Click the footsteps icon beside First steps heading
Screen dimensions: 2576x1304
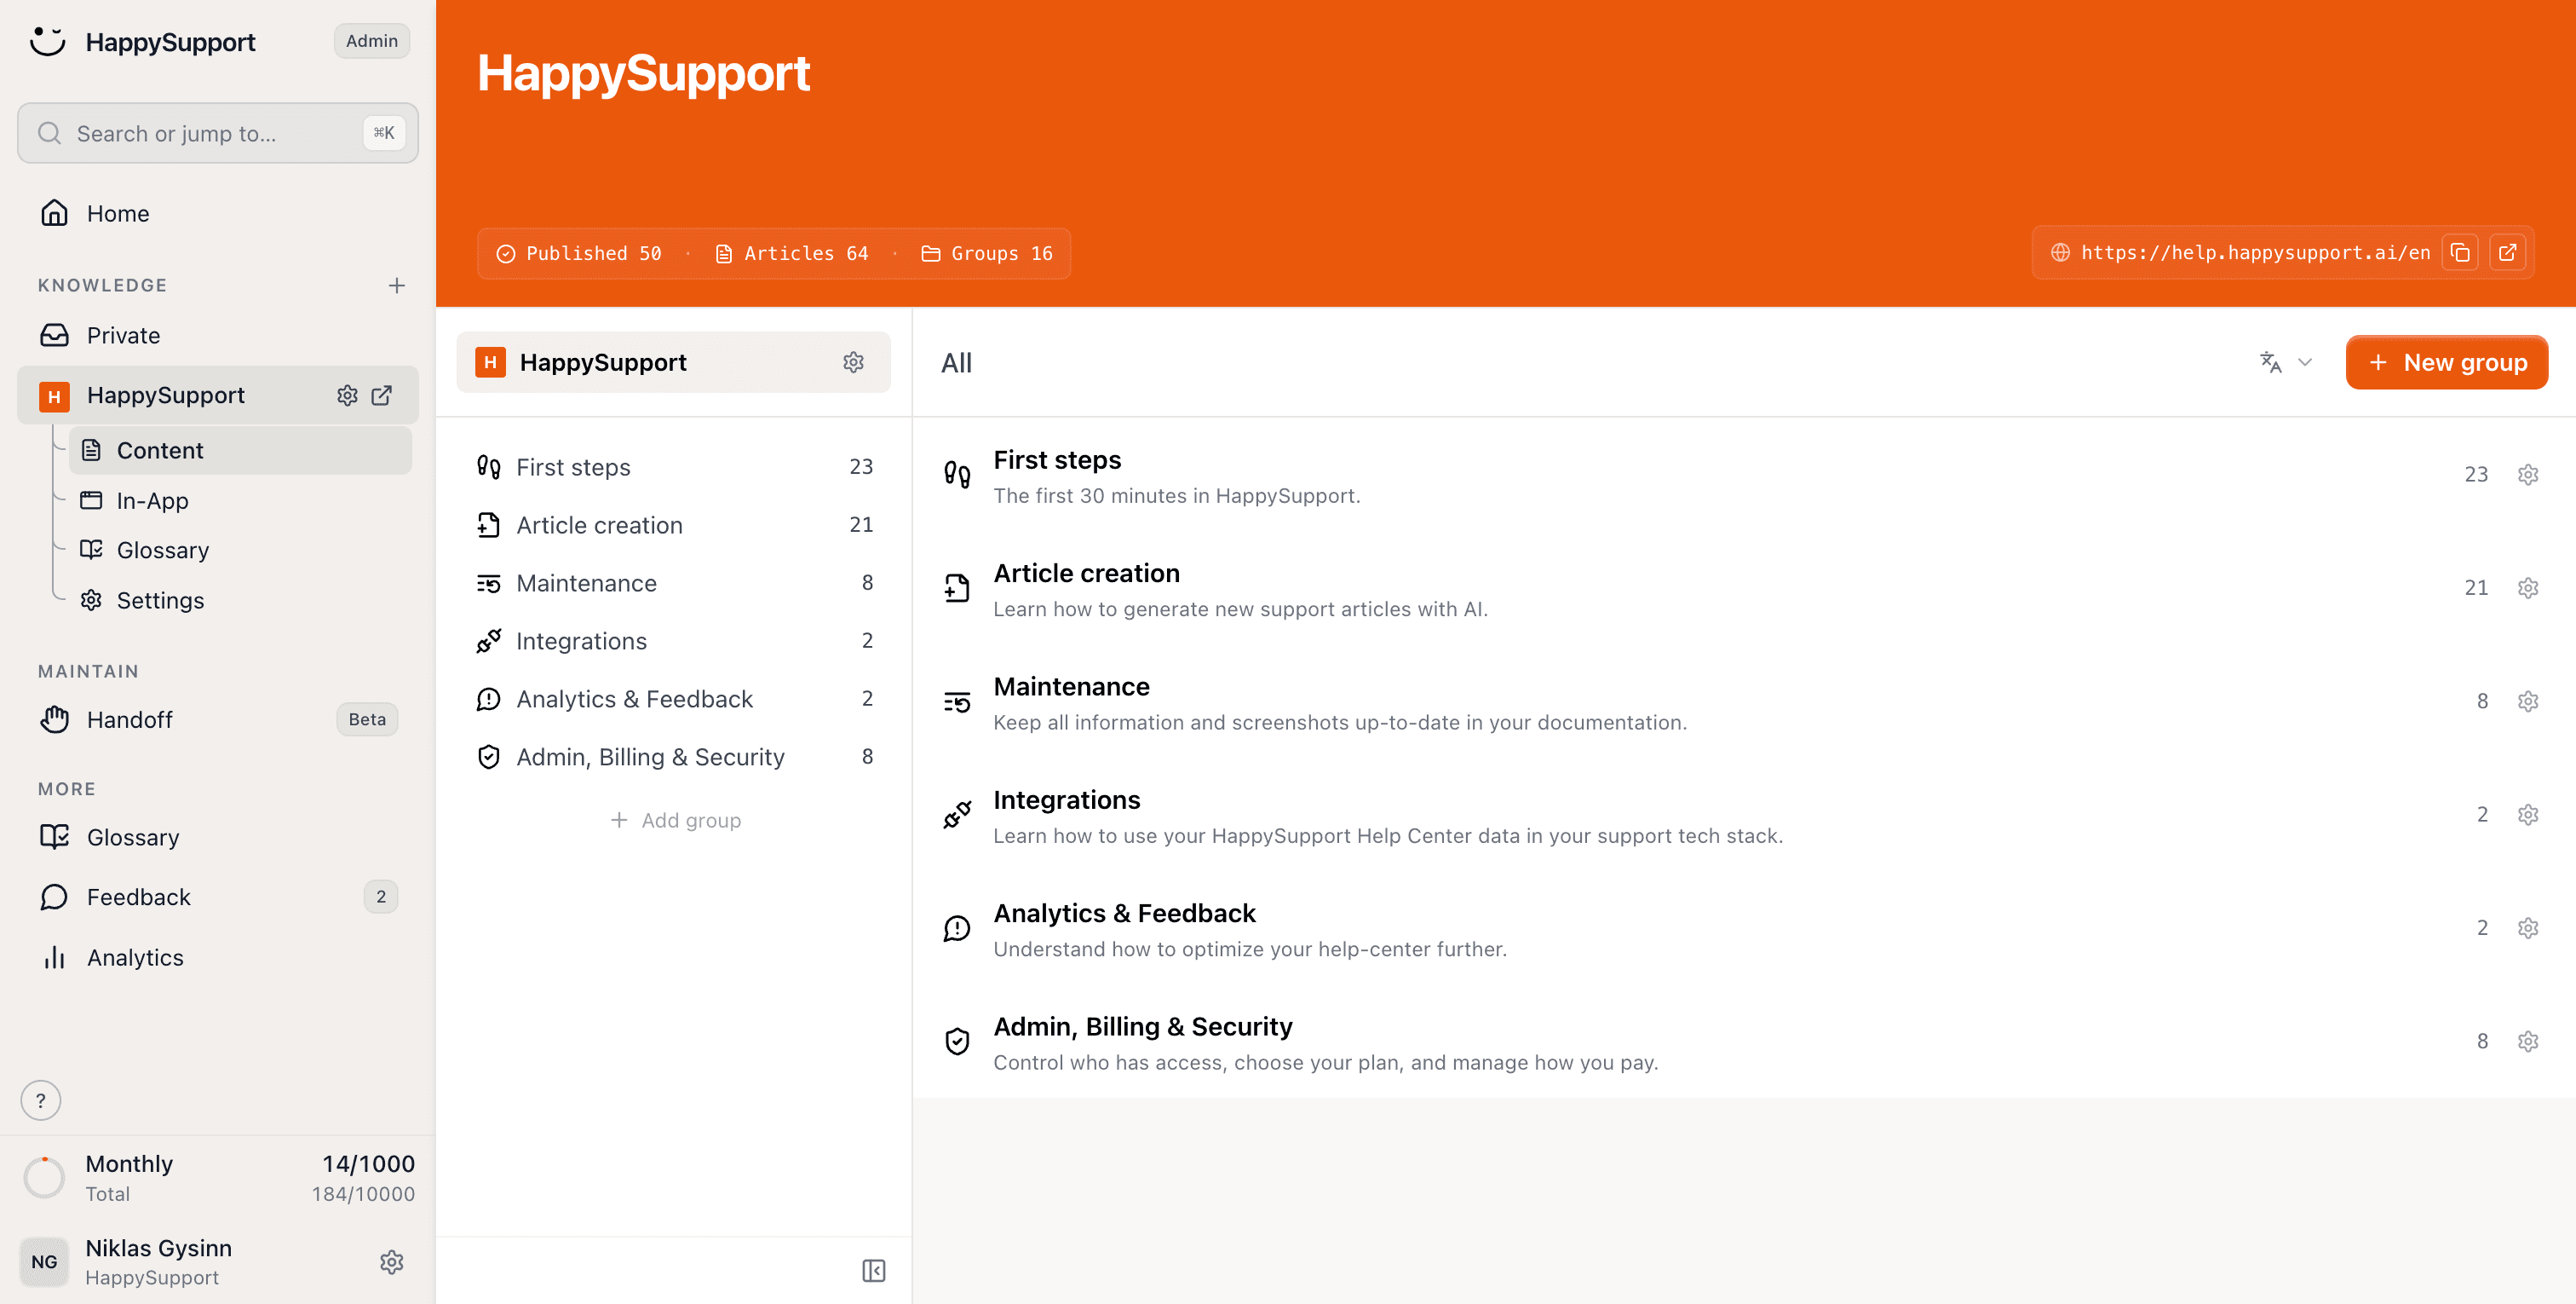pos(957,475)
